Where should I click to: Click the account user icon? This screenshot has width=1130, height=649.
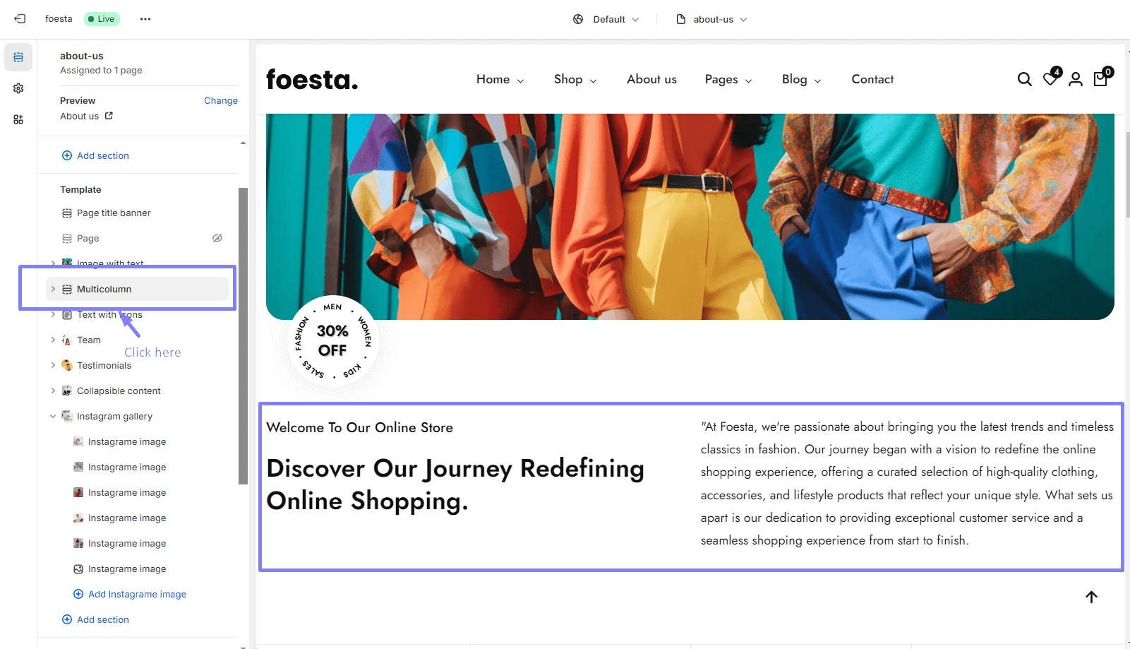pyautogui.click(x=1076, y=79)
